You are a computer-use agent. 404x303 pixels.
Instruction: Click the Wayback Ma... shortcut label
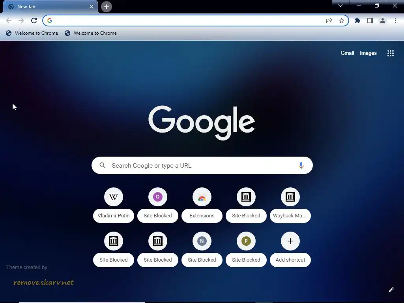click(290, 216)
